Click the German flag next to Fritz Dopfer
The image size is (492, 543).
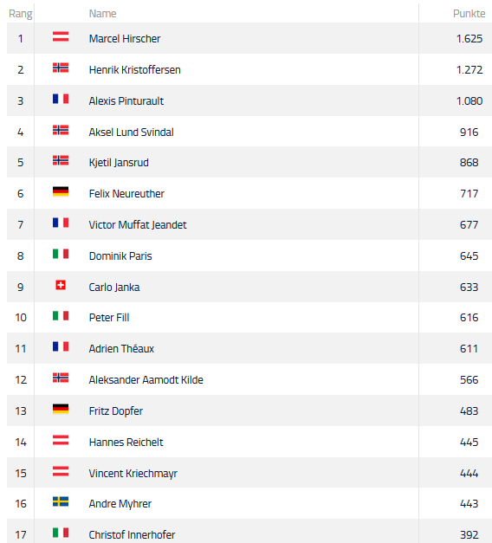click(x=61, y=409)
